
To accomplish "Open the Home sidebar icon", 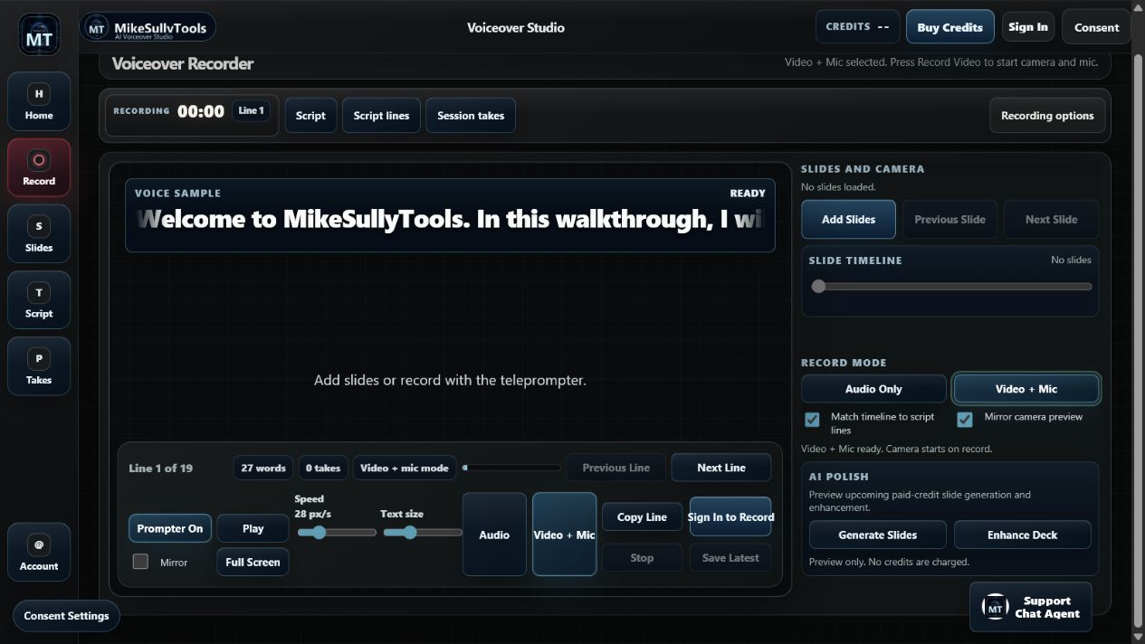I will point(39,101).
